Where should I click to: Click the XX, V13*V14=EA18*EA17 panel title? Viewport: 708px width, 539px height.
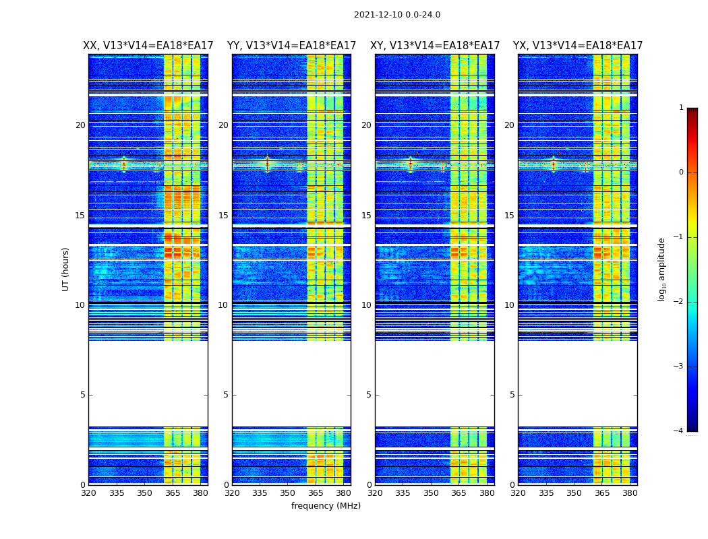coord(148,46)
